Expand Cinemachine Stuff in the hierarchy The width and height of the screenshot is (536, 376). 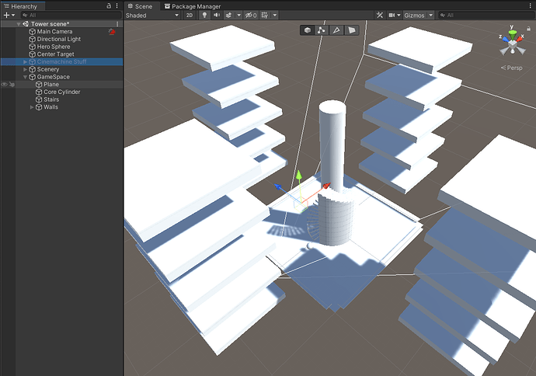click(x=25, y=62)
